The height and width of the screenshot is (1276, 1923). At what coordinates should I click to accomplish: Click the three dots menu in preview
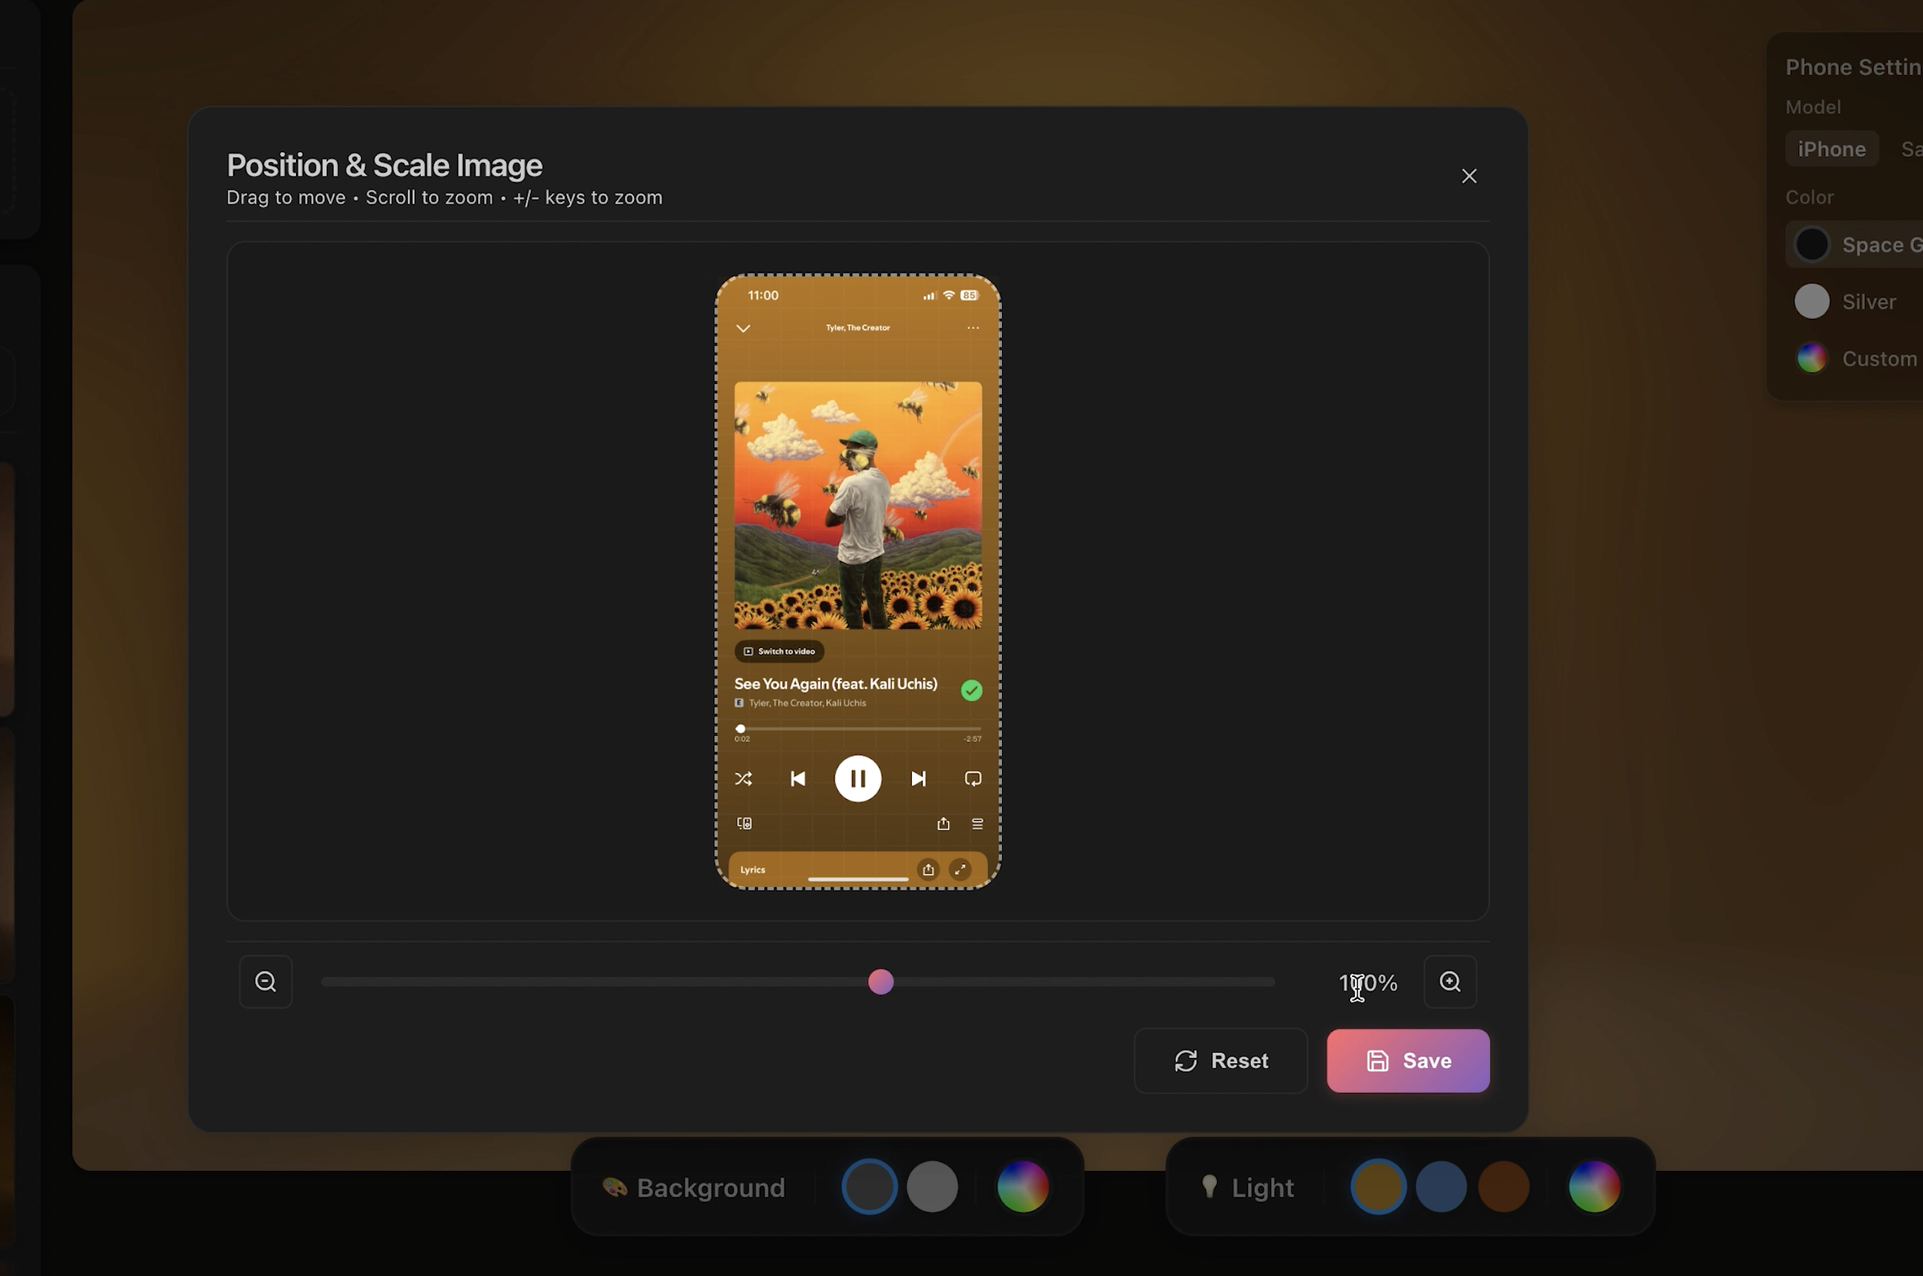coord(972,328)
